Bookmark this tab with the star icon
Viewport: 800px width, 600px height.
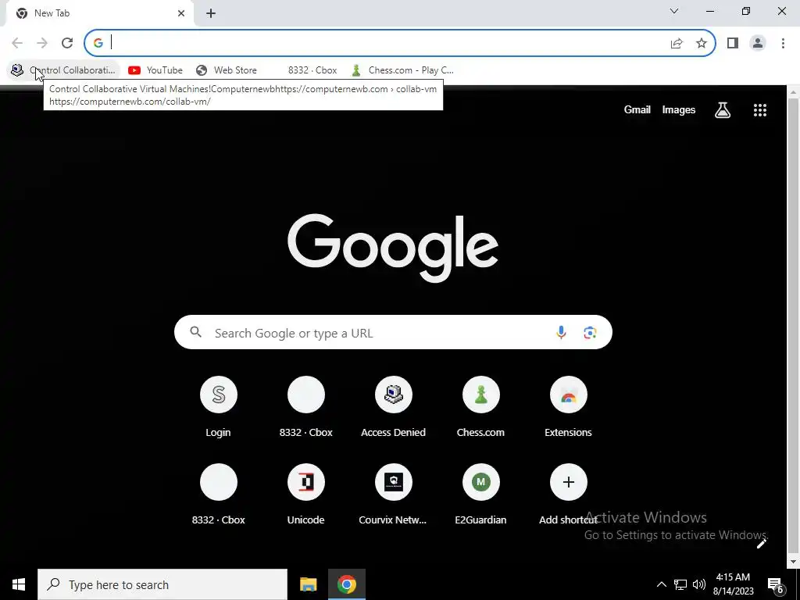(702, 43)
